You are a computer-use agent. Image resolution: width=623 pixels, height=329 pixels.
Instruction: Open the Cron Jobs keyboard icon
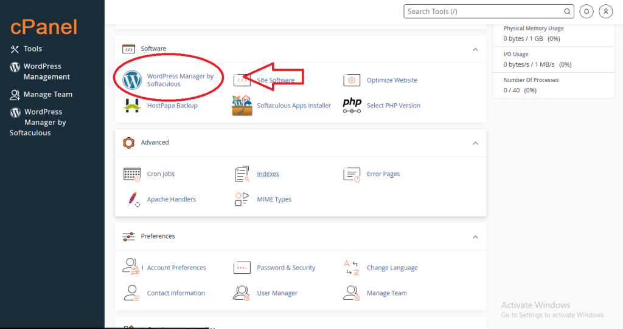(132, 174)
